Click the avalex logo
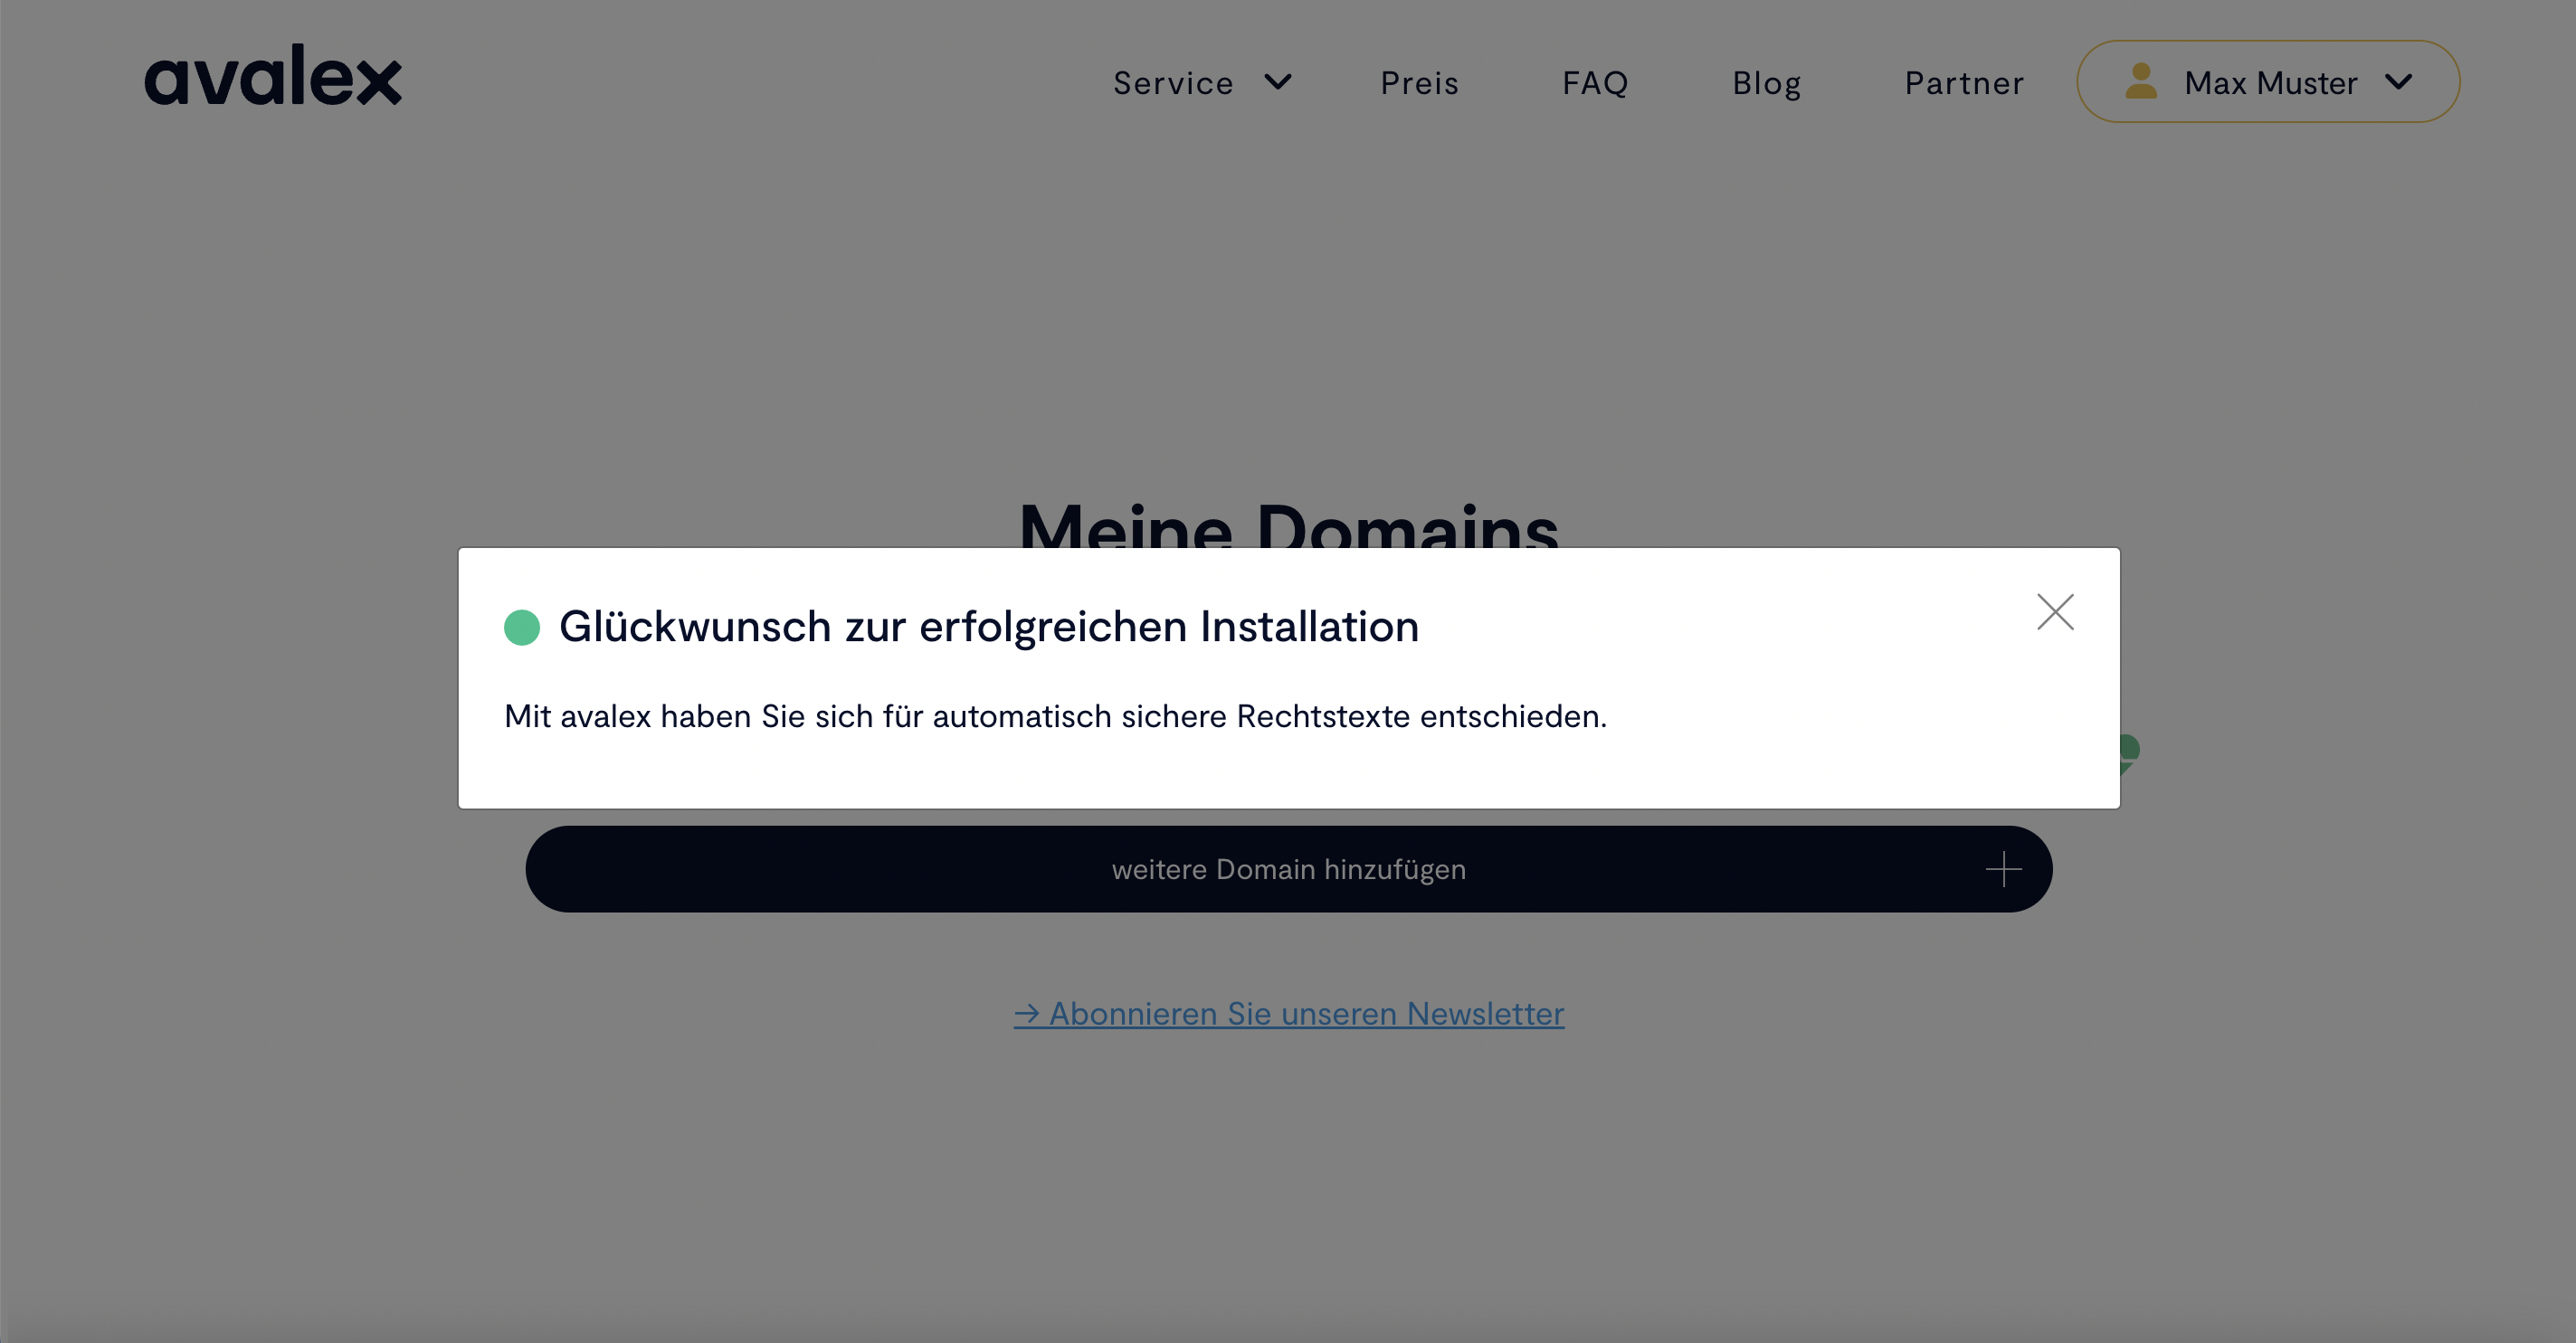 273,78
